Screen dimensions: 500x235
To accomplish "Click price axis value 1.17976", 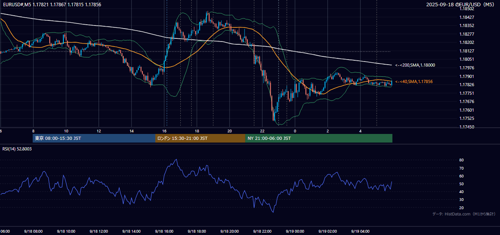I will (467, 68).
